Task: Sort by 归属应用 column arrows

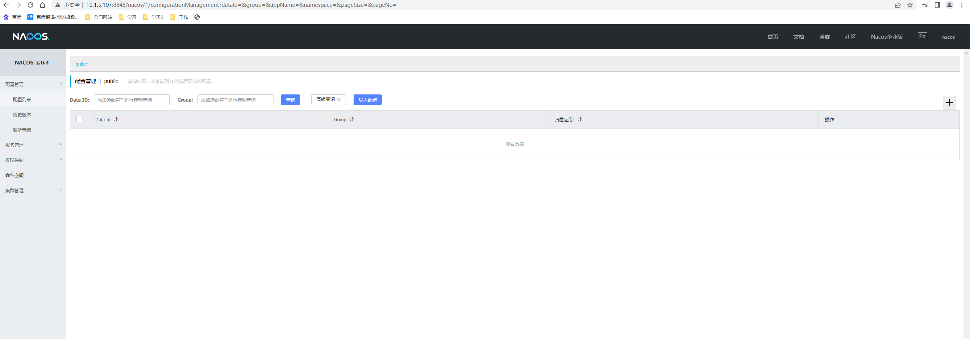Action: pos(580,119)
